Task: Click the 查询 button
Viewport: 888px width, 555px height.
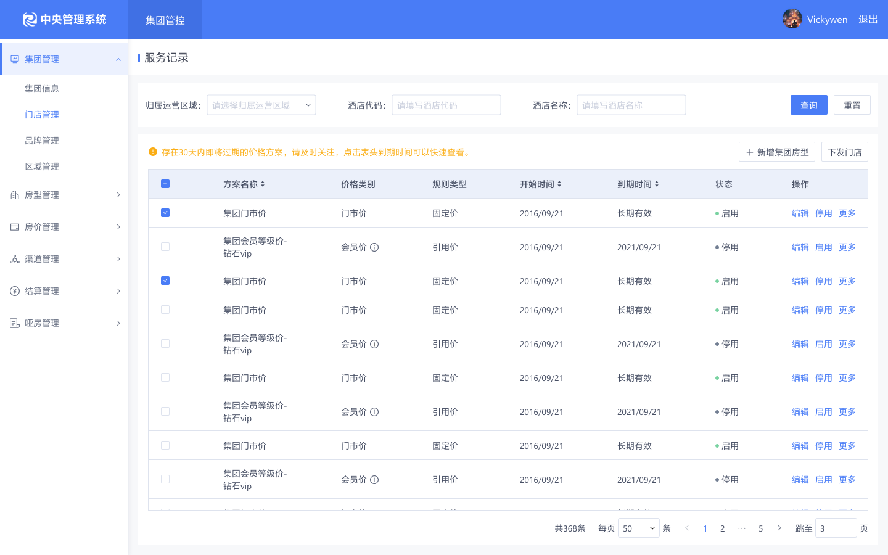Action: point(809,105)
